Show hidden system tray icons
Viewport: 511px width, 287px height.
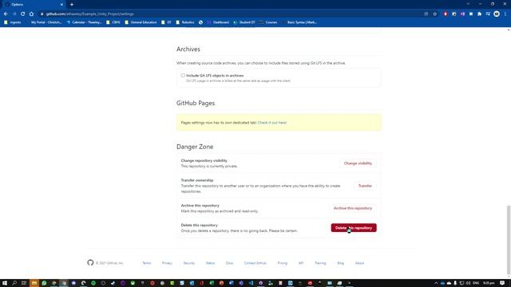click(x=436, y=283)
